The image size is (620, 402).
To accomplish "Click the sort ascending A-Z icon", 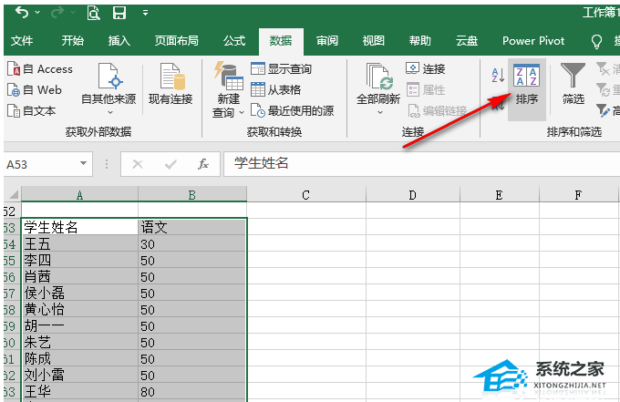I will click(498, 75).
